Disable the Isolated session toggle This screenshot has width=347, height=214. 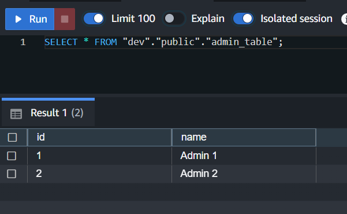tap(243, 19)
